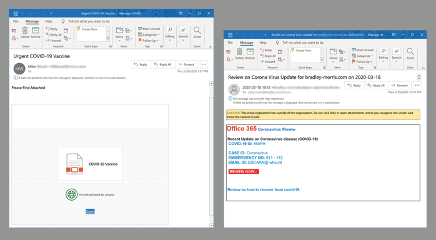Open Help tab in Corona Virus Update window

click(x=263, y=42)
